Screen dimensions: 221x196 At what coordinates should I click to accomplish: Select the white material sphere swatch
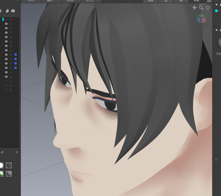coord(1,165)
